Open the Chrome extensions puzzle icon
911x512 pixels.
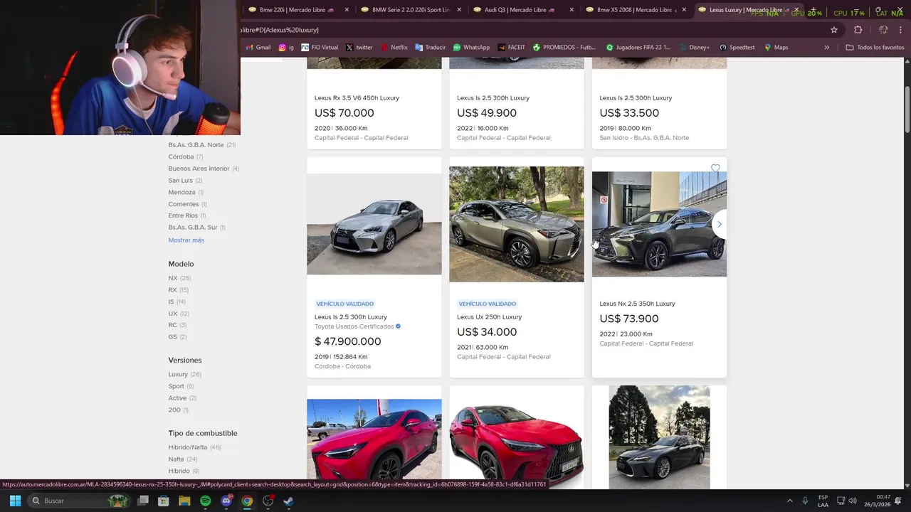858,30
